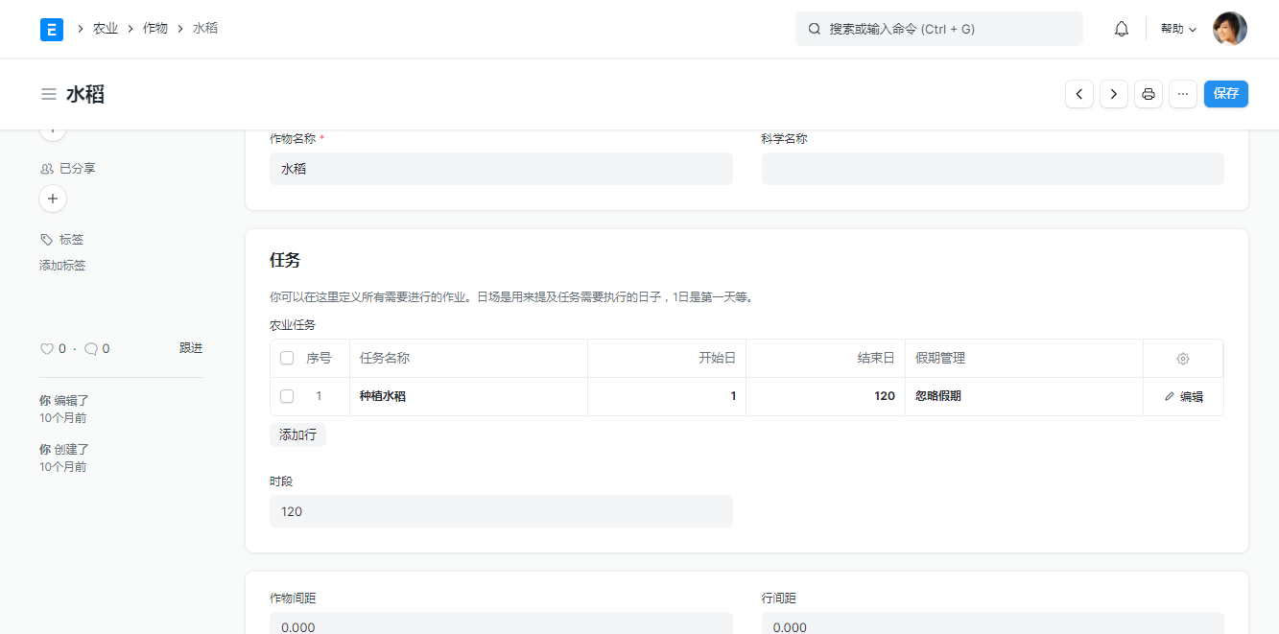Navigate to 作物 breadcrumb
Viewport: 1279px width, 634px height.
click(x=155, y=29)
